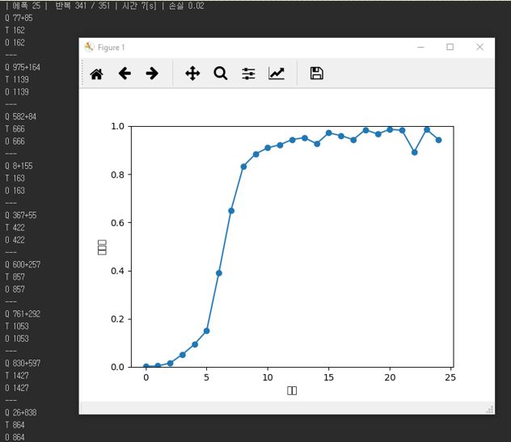Click x-axis tick label 20

[390, 377]
